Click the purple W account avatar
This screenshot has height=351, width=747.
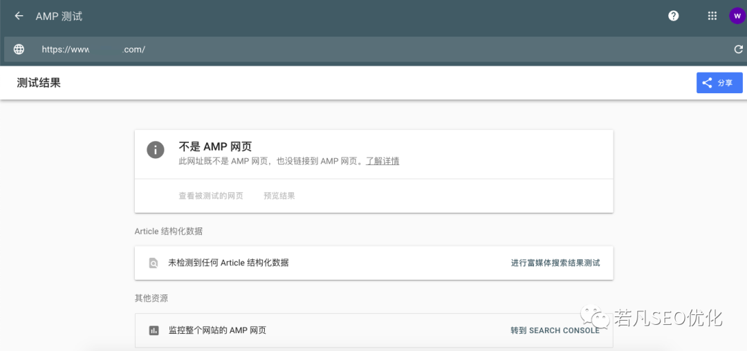click(737, 16)
